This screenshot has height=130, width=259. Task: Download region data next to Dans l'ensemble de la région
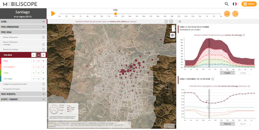pyautogui.click(x=213, y=79)
